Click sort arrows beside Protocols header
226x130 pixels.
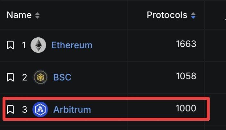click(x=193, y=15)
